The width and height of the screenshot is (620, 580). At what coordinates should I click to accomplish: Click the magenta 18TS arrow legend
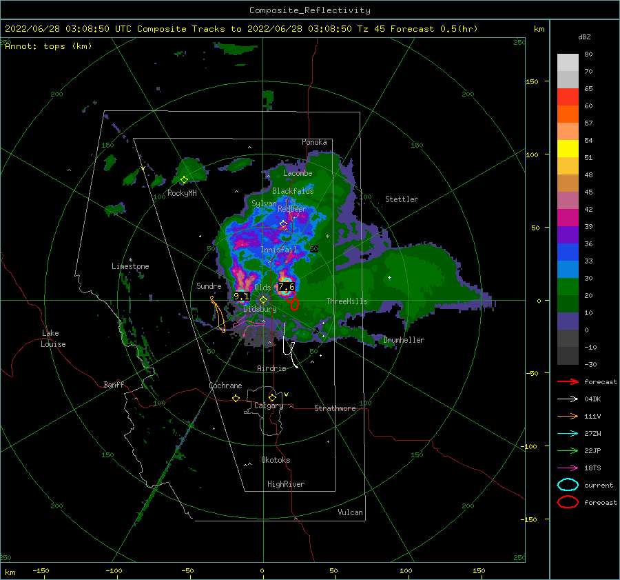[568, 468]
